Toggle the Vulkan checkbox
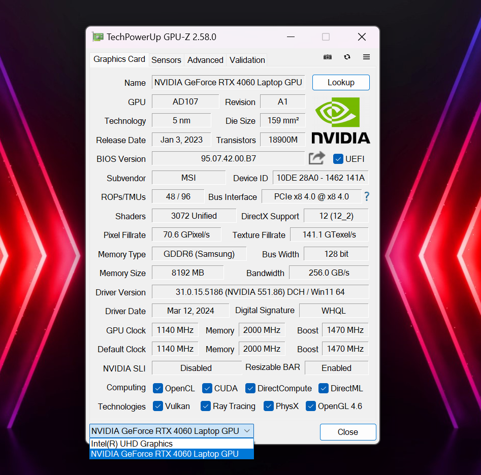 click(x=157, y=406)
